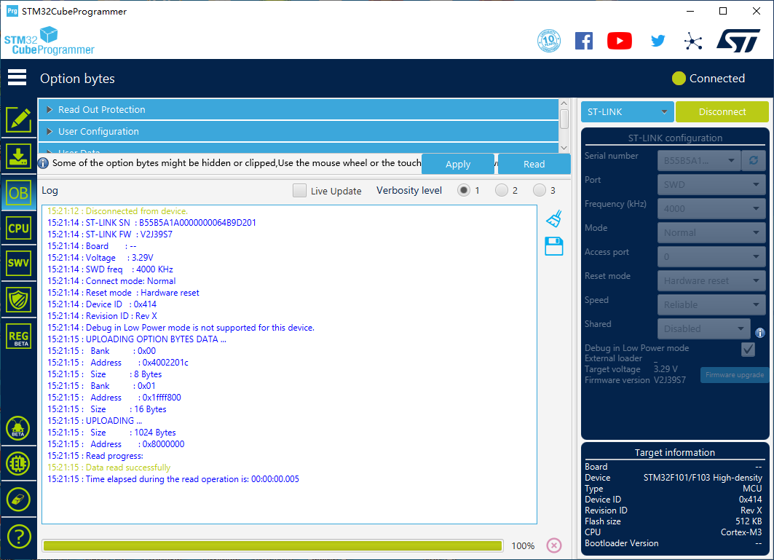This screenshot has width=774, height=560.
Task: Open the REG beta registers icon
Action: (x=19, y=336)
